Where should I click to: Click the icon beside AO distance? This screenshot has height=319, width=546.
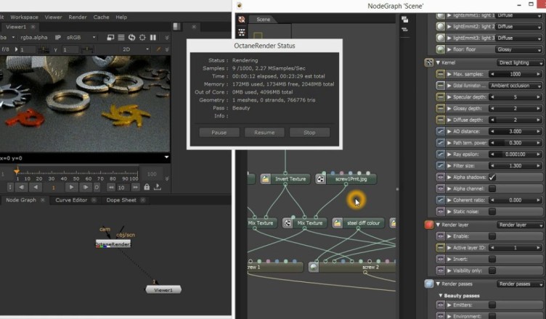click(440, 131)
